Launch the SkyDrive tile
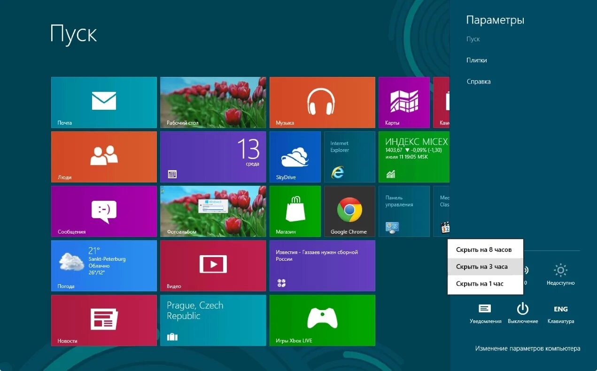597x371 pixels. click(x=295, y=157)
